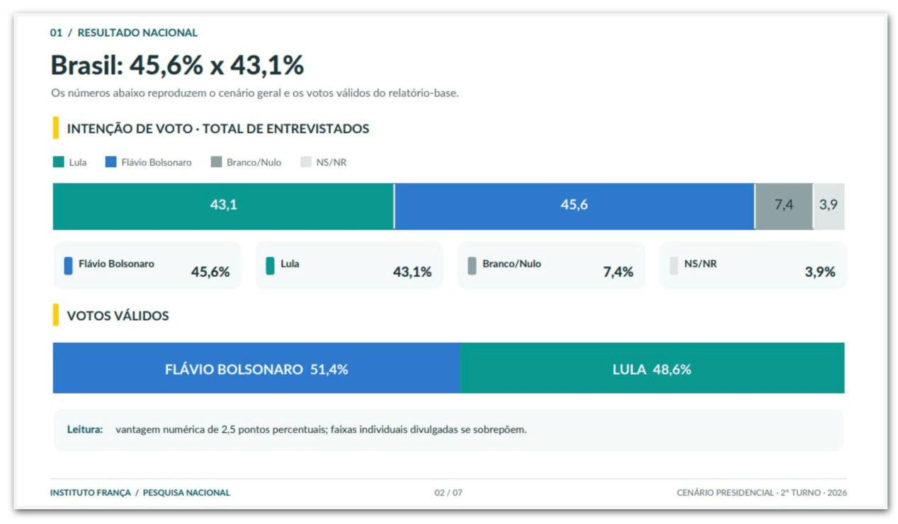Click the 'VOTOS VÁLIDOS' heading
Viewport: 898px width, 524px height.
(x=118, y=316)
